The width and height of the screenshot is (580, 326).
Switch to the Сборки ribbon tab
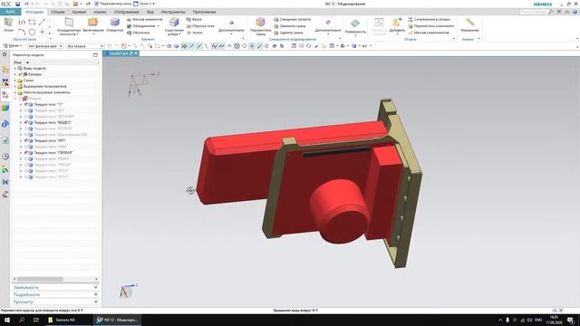(x=58, y=12)
